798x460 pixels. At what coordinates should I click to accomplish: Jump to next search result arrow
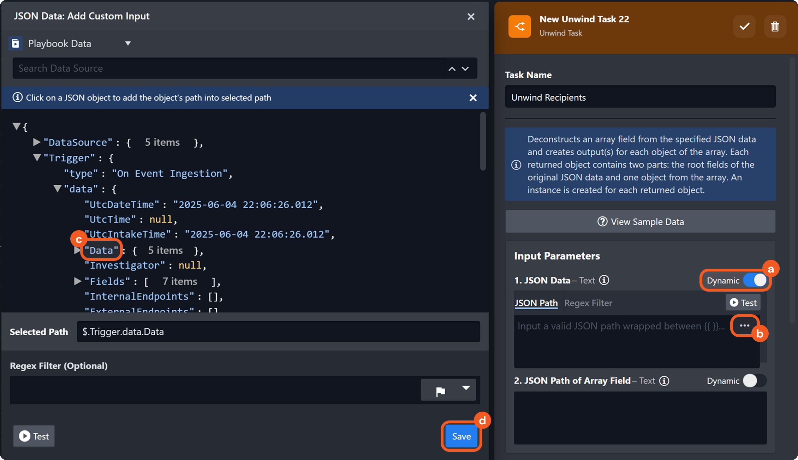click(x=465, y=69)
